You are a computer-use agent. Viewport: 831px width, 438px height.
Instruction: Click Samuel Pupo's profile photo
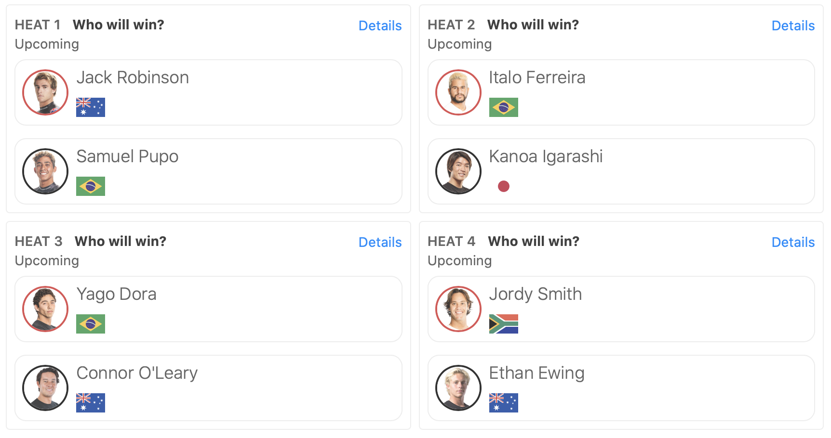pos(45,171)
